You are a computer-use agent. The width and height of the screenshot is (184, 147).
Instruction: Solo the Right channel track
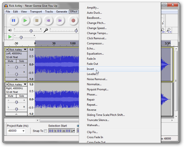22,96
